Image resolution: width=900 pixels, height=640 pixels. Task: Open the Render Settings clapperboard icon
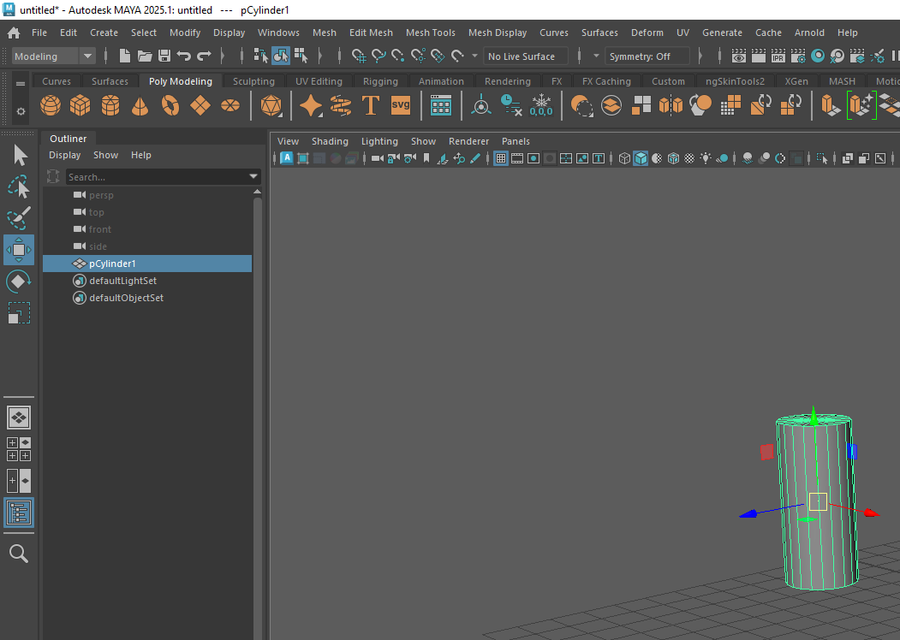(798, 56)
